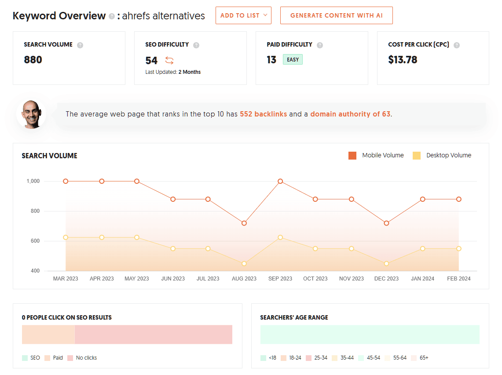The height and width of the screenshot is (375, 502).
Task: Click the 25-34 age legend swatch
Action: click(308, 358)
